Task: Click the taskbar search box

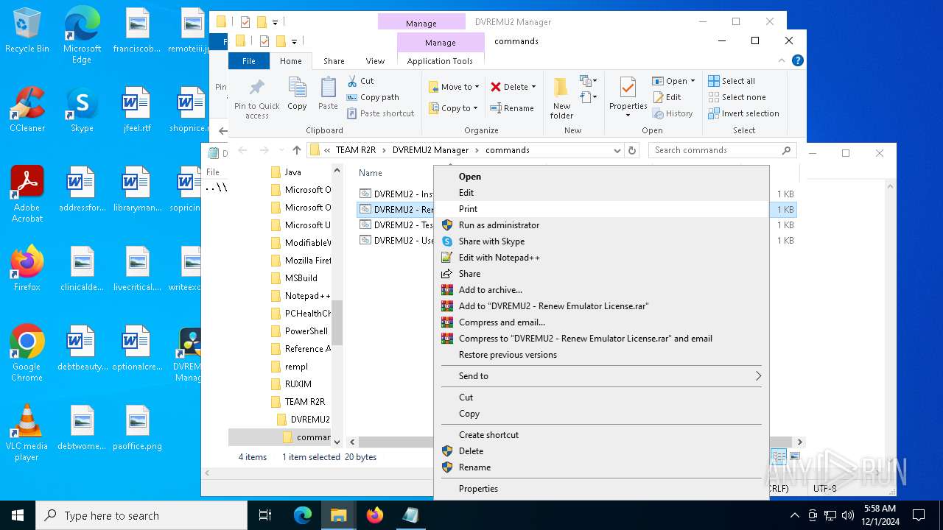Action: (141, 515)
